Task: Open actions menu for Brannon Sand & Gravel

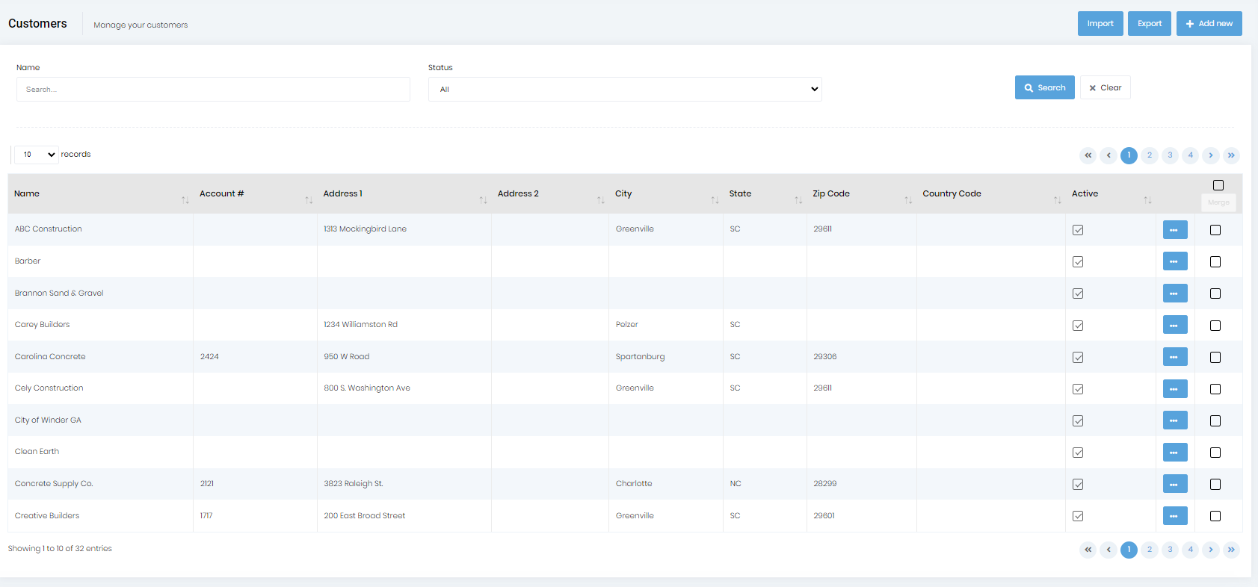Action: [1175, 293]
